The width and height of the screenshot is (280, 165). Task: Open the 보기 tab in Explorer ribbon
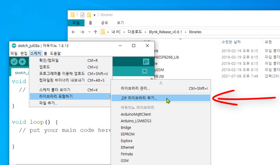pyautogui.click(x=120, y=23)
